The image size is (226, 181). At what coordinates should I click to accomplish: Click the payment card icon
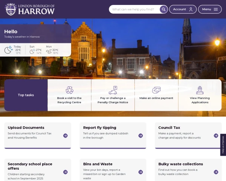pyautogui.click(x=156, y=90)
